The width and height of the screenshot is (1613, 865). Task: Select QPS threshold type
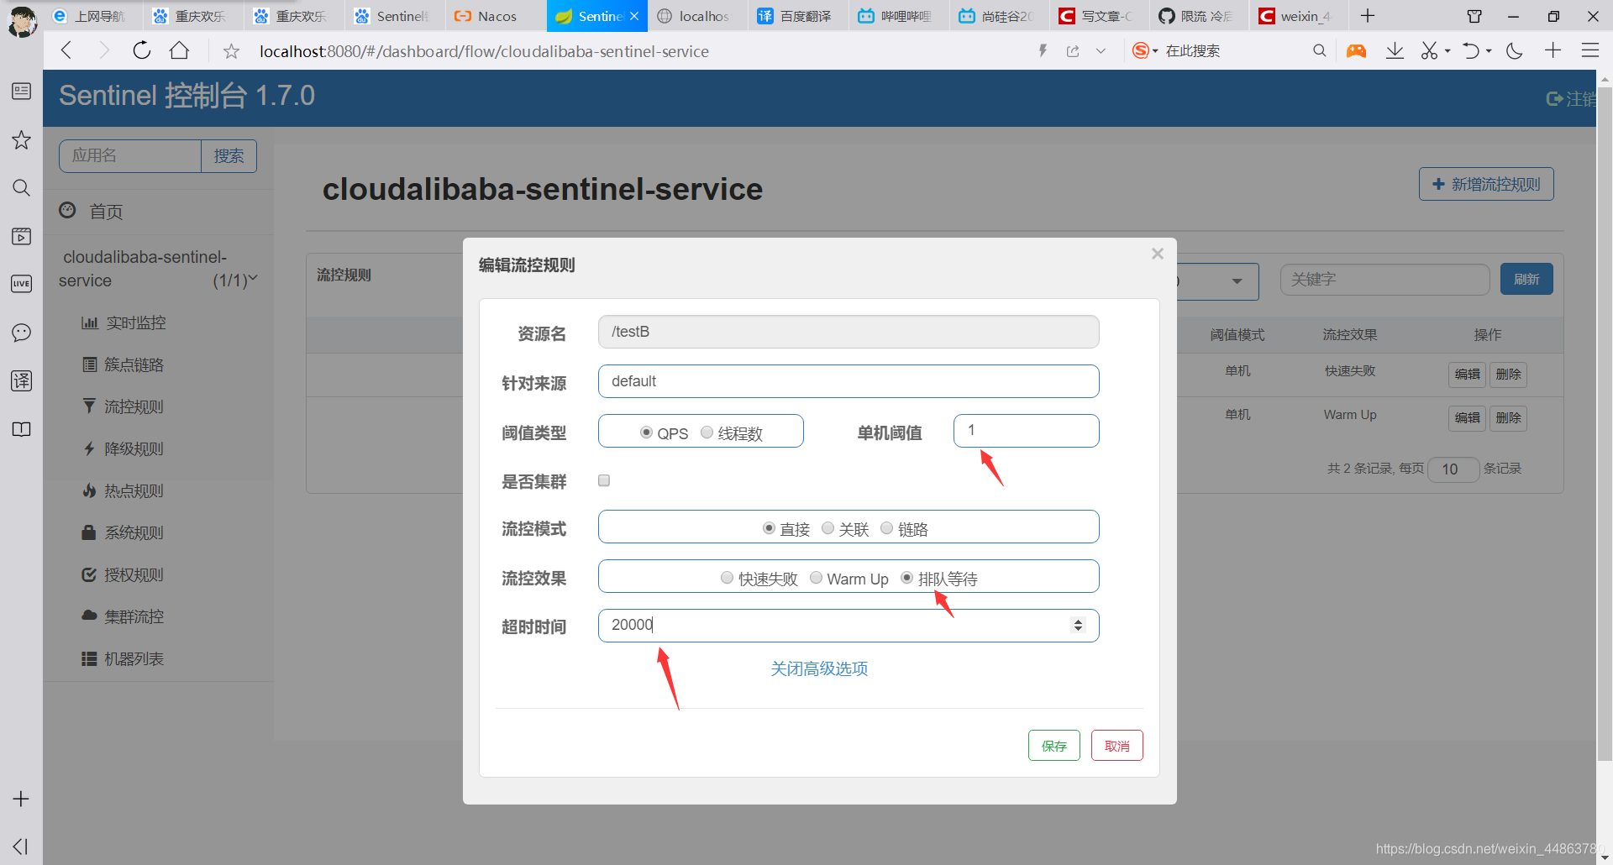[x=646, y=432]
